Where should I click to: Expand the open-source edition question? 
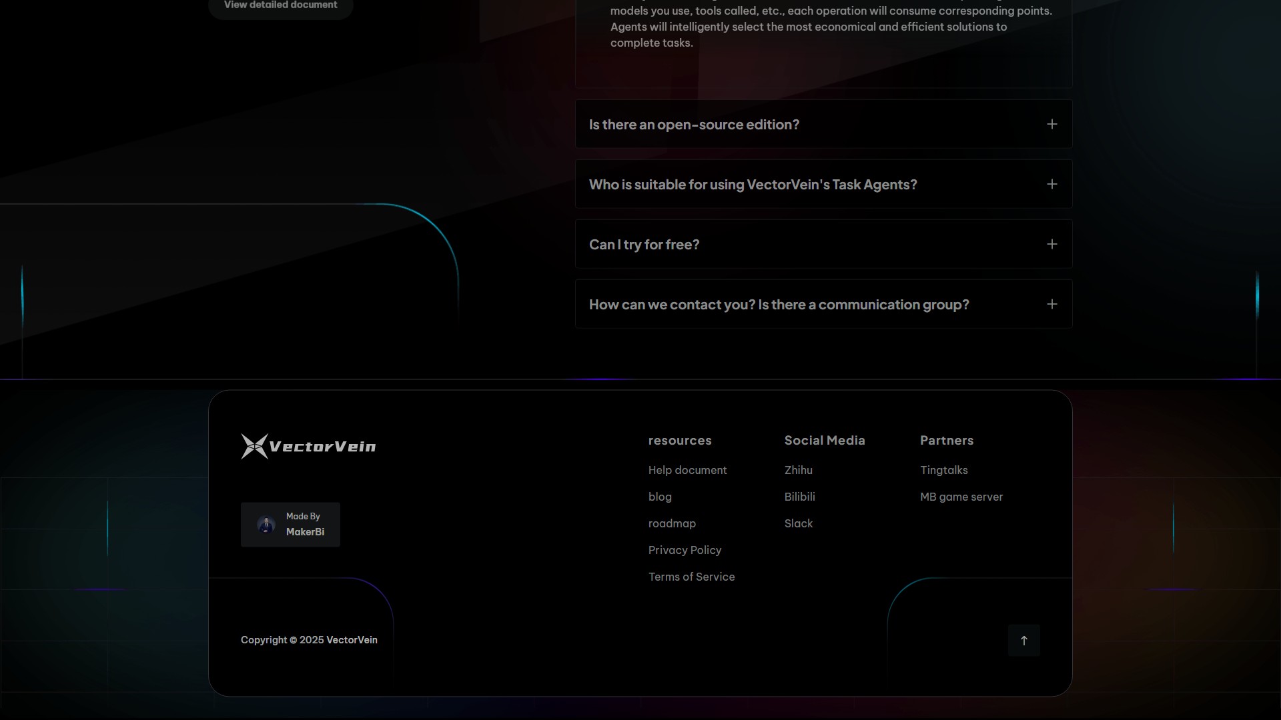pyautogui.click(x=694, y=125)
